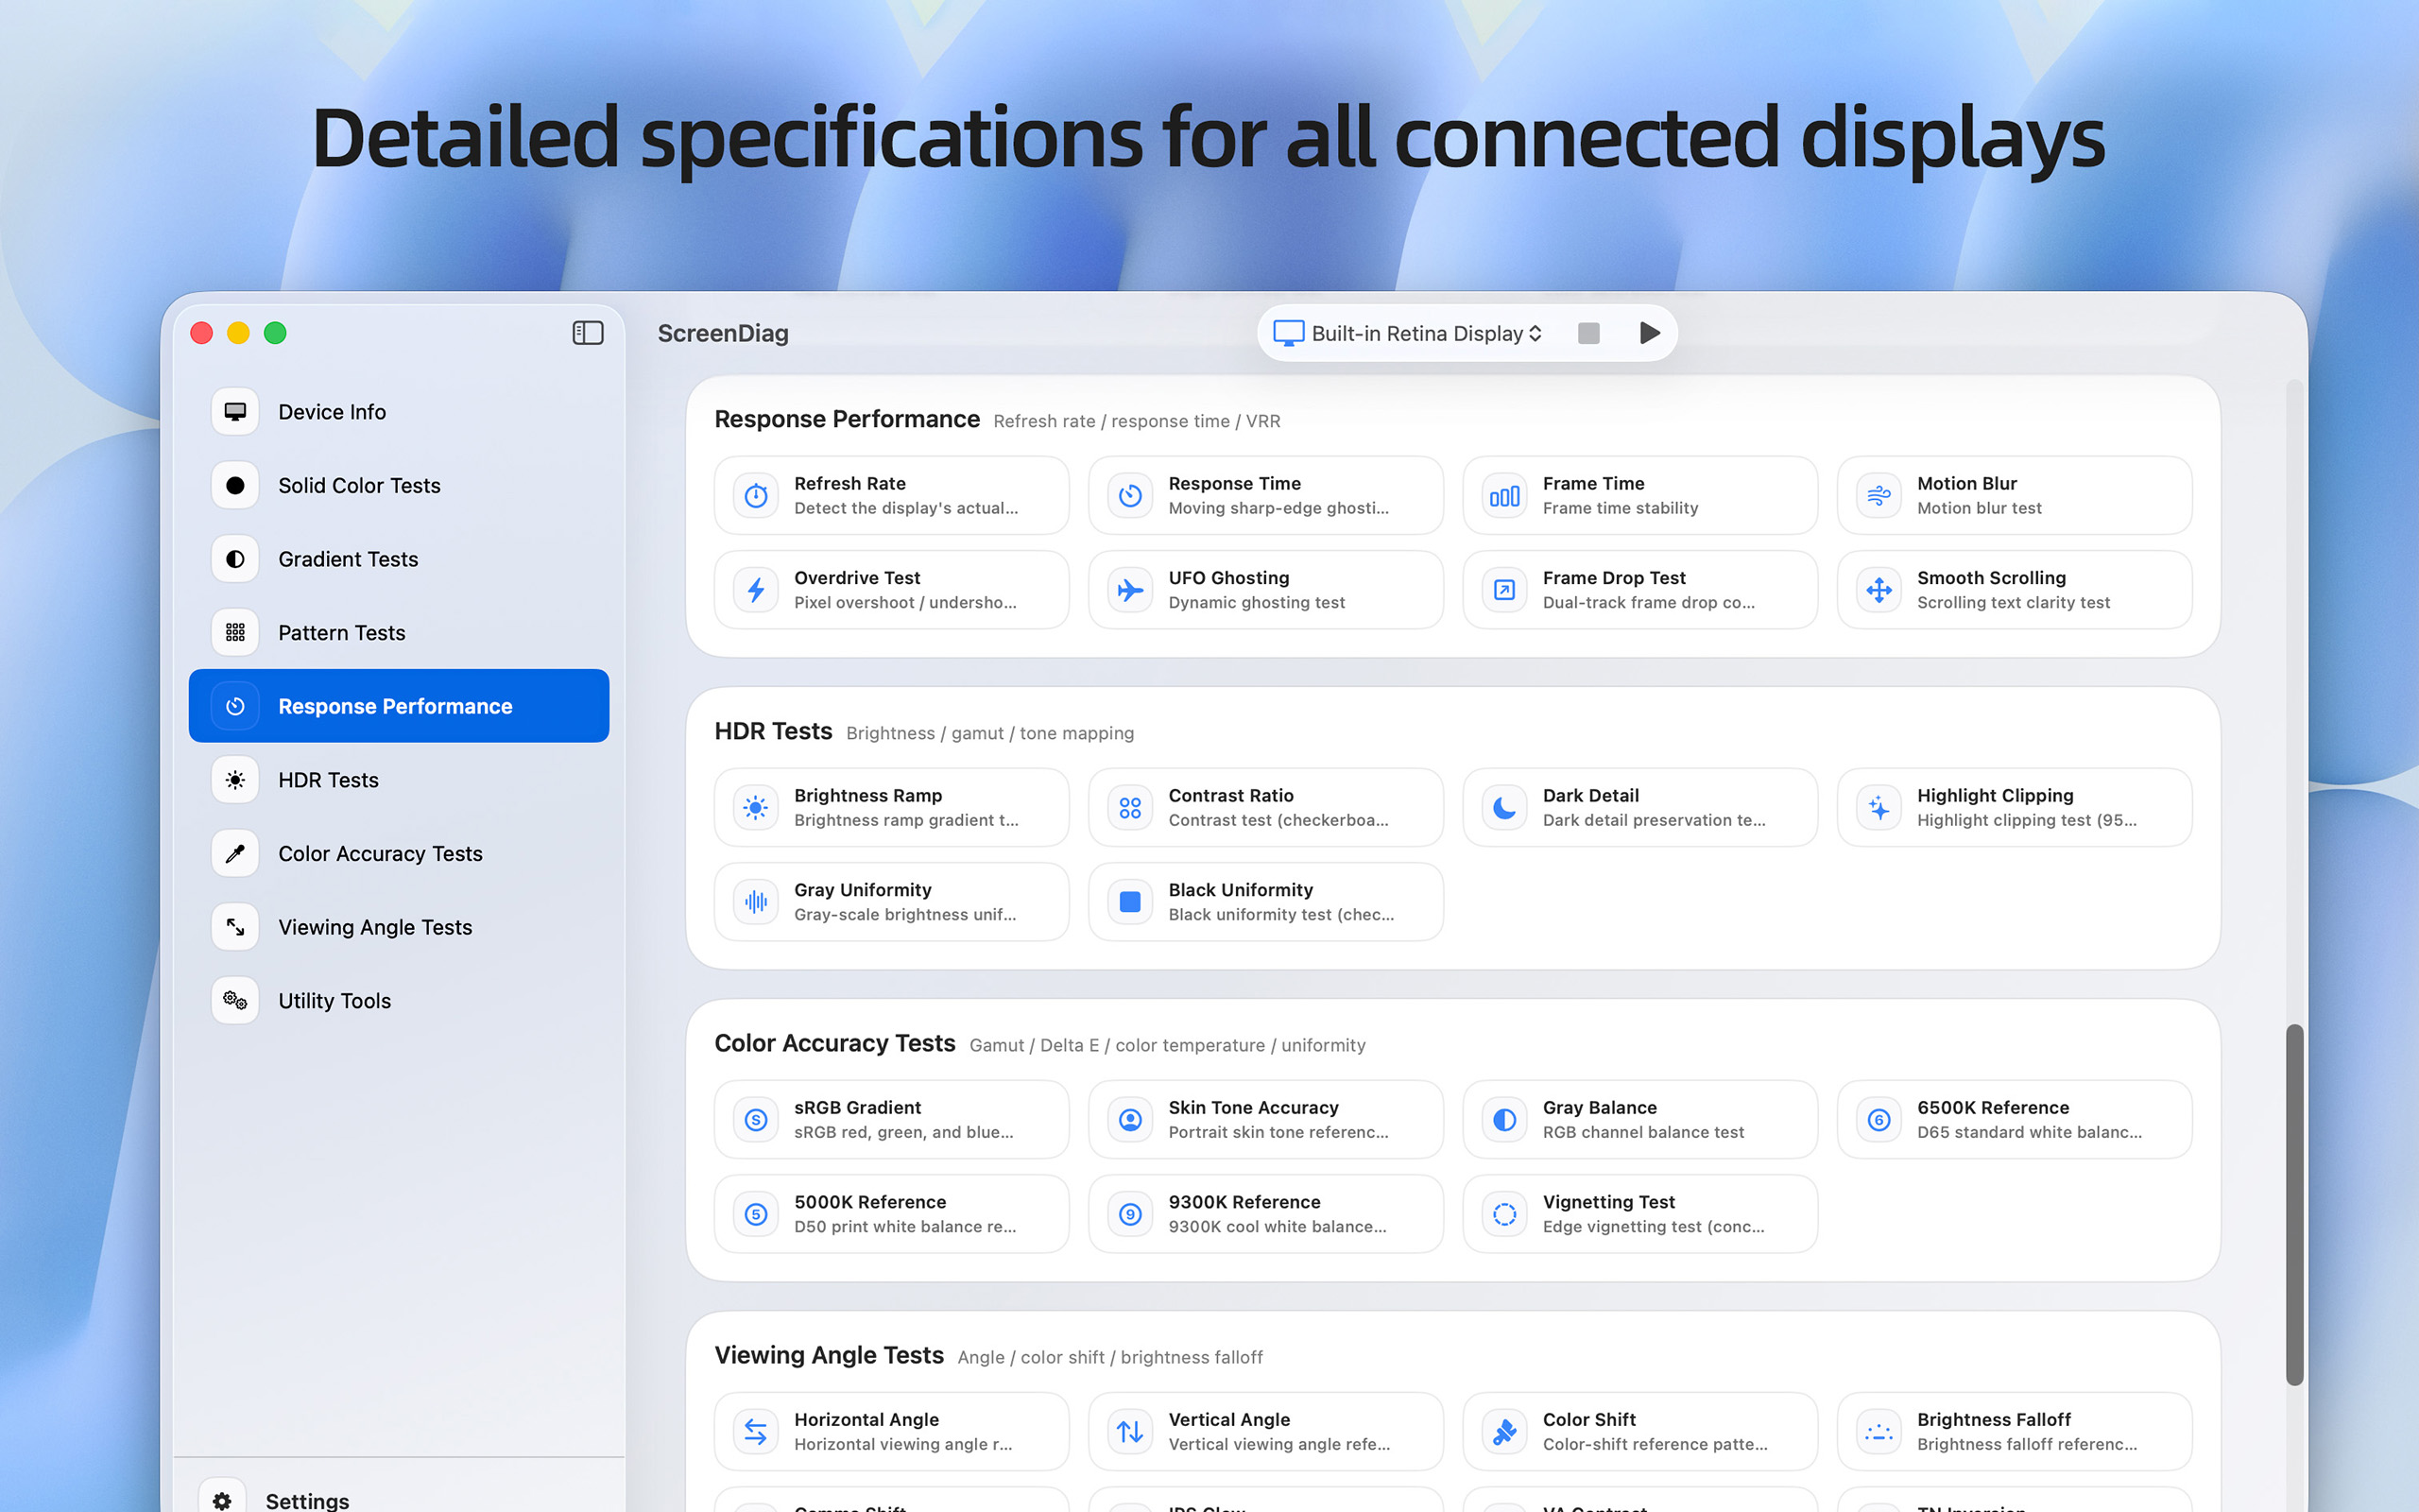Click the 'D50 print white balance re...' description
Screen dimensions: 2419x1512
point(904,1226)
